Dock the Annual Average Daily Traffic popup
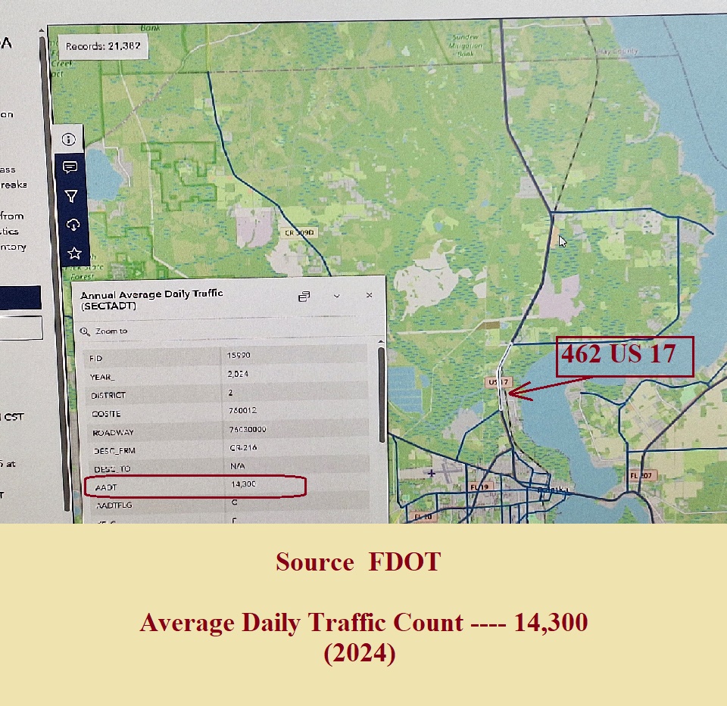Screen dimensions: 727x706 [304, 297]
